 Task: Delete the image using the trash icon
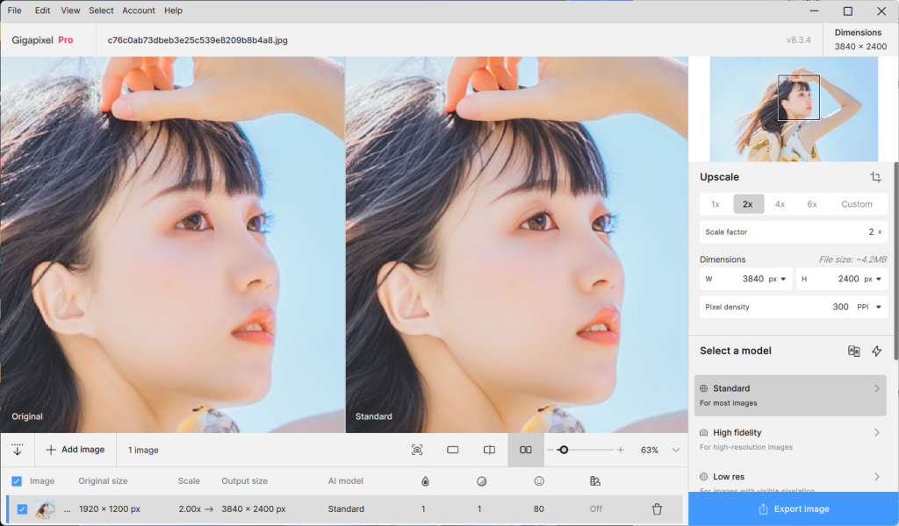tap(655, 508)
